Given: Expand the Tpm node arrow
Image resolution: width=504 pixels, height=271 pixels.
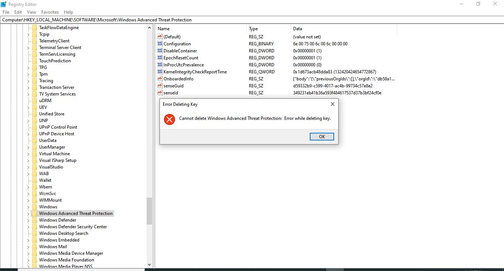Looking at the screenshot, I should pyautogui.click(x=29, y=74).
